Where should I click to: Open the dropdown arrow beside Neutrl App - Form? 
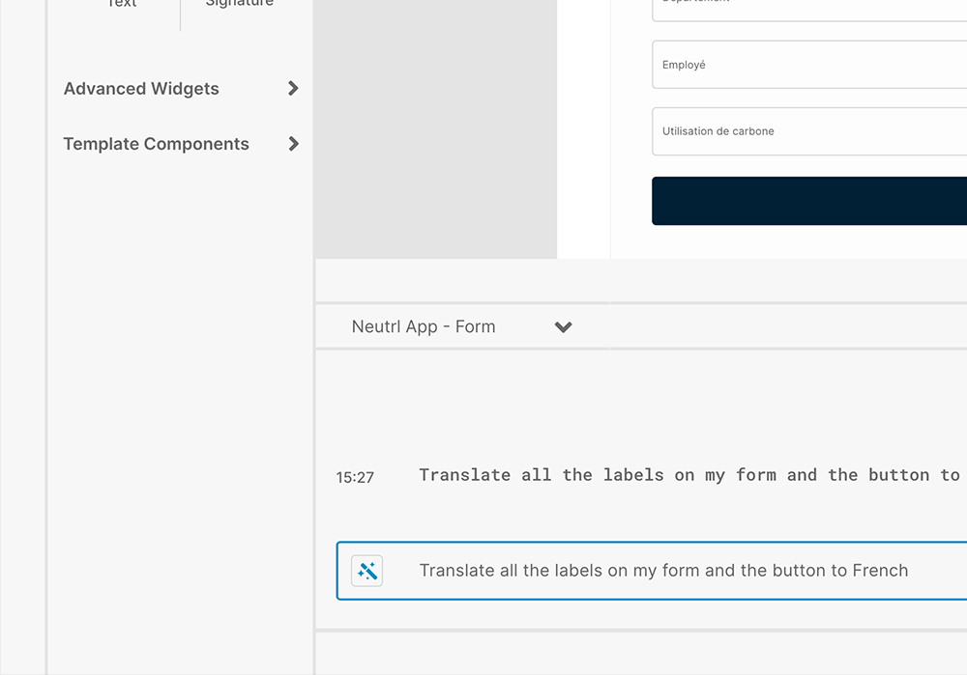click(563, 327)
